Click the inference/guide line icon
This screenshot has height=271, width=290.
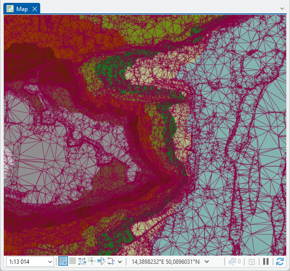(x=91, y=261)
